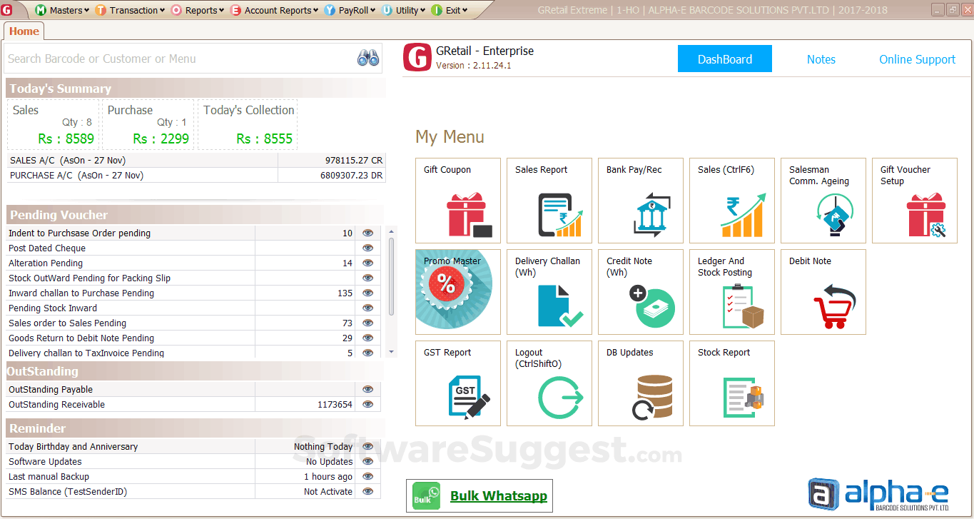The image size is (974, 519).
Task: Show Goods Return to Debit Note Pending
Action: (367, 338)
